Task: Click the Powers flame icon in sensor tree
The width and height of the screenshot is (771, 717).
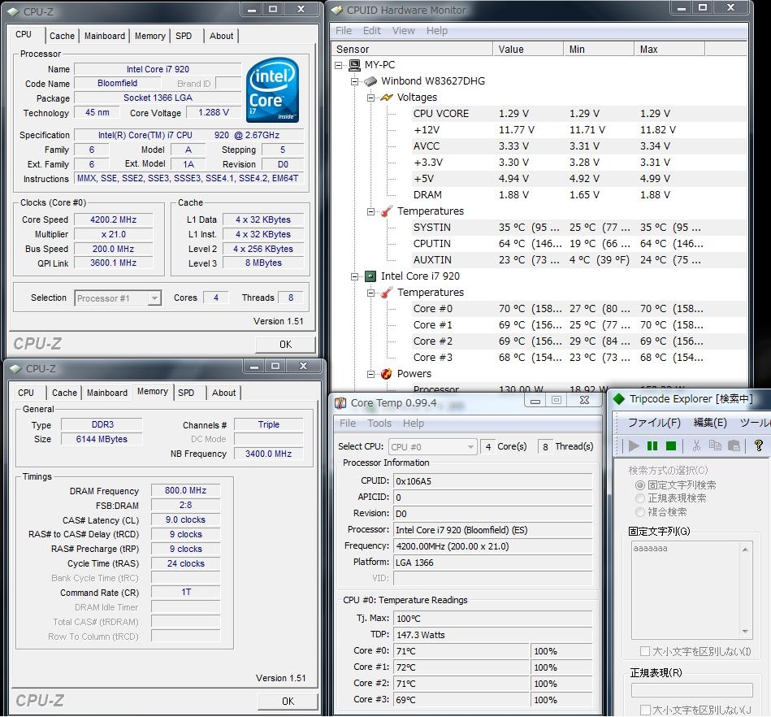Action: [386, 374]
